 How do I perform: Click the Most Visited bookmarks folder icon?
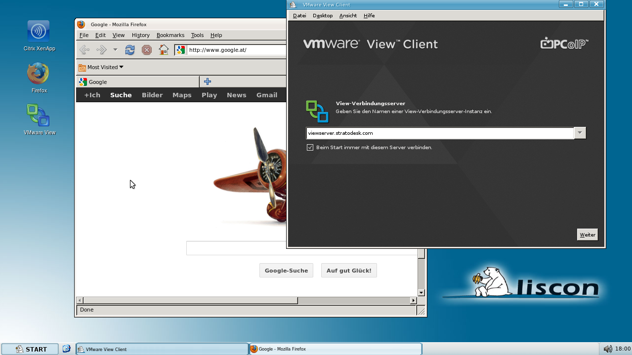(82, 67)
